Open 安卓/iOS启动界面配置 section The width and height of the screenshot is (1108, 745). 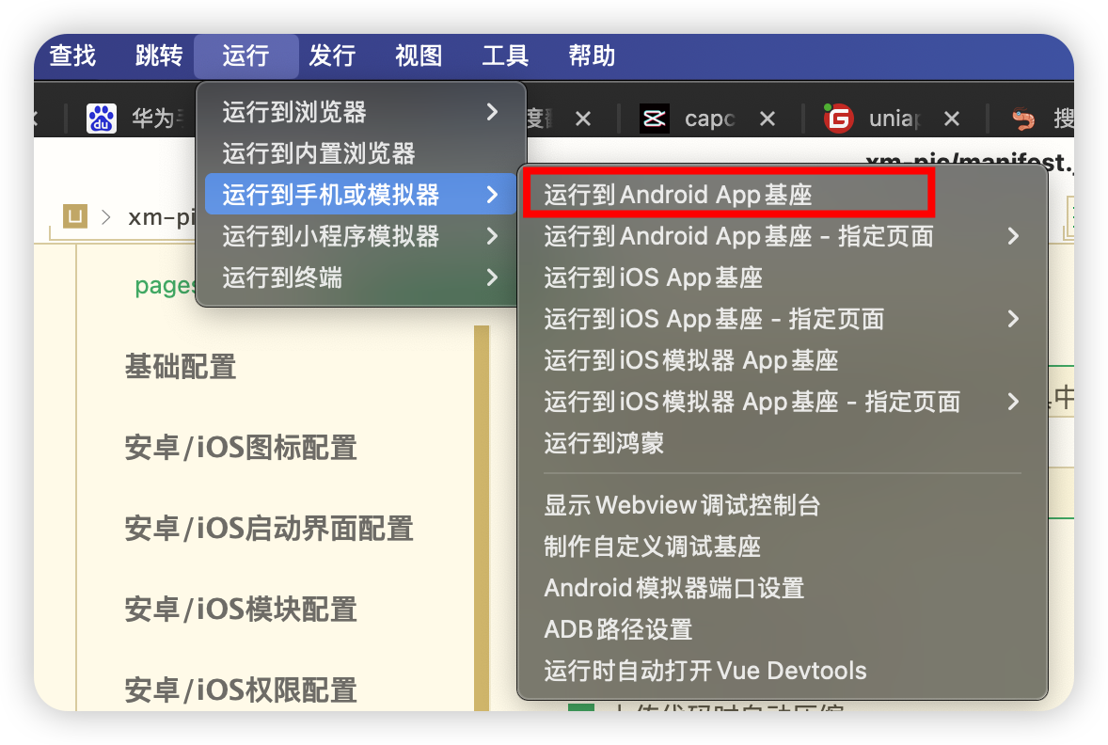(x=268, y=528)
